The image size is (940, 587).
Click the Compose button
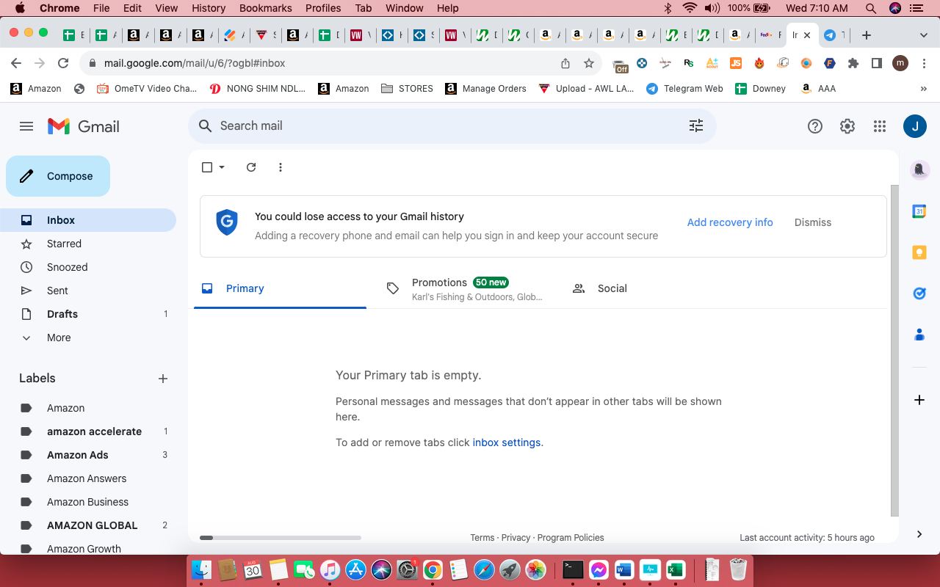(x=58, y=176)
